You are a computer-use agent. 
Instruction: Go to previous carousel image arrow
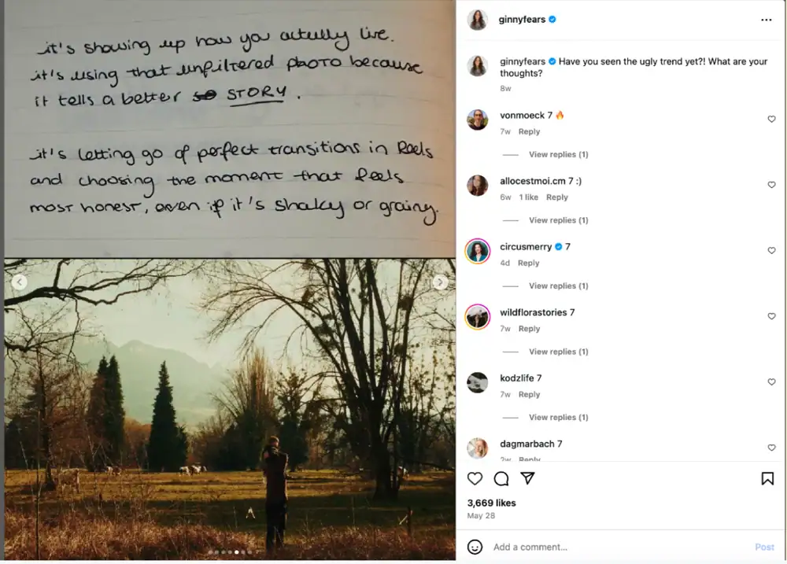20,282
